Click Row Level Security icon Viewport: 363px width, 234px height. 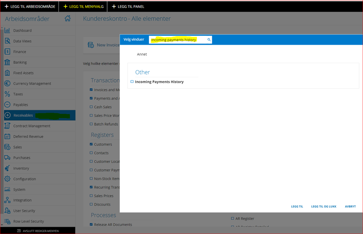click(x=7, y=221)
